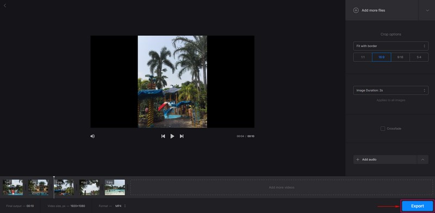Open the Image Duration dropdown
Screen dimensions: 435x213
pyautogui.click(x=390, y=90)
